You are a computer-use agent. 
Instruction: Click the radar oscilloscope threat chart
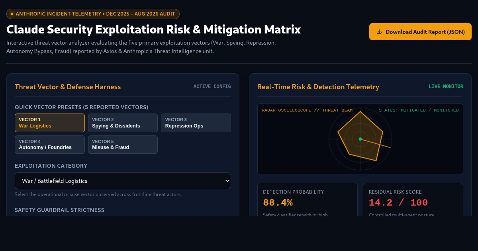tap(360, 139)
